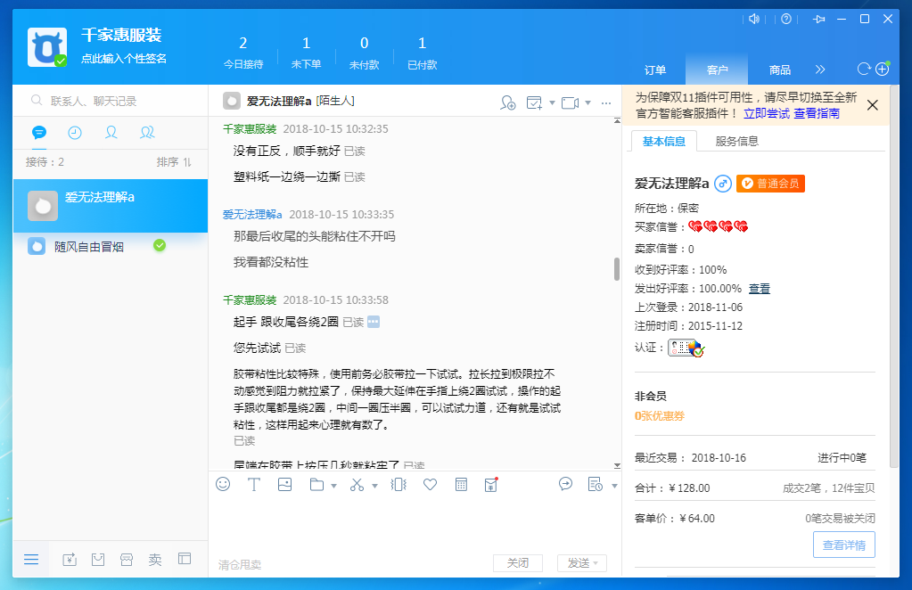912x590 pixels.
Task: Click the 发送 button
Action: pos(581,562)
